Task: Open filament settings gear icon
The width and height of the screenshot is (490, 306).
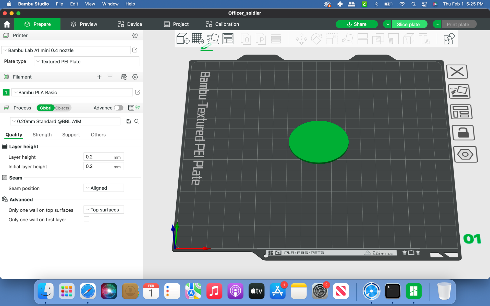Action: [135, 77]
